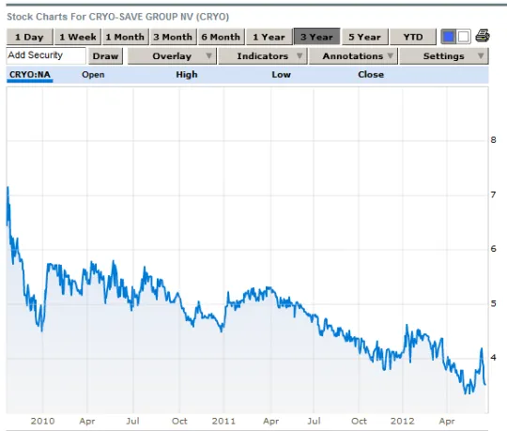Switch to the 5 Year range
The image size is (507, 431).
(364, 37)
